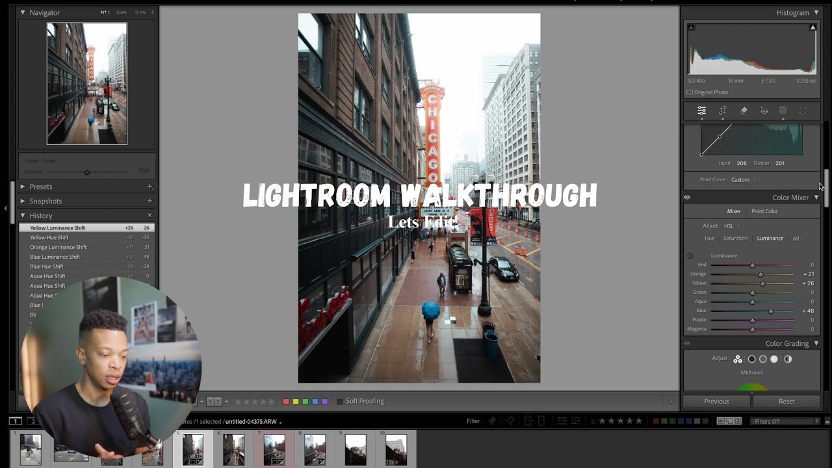Viewport: 832px width, 468px height.
Task: Clear History with the X icon
Action: 149,215
